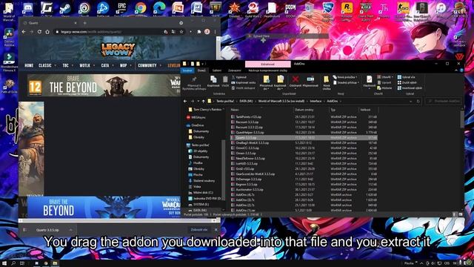Click Paste (Vložit) in Explorer ribbon
This screenshot has height=267, width=474.
click(225, 82)
